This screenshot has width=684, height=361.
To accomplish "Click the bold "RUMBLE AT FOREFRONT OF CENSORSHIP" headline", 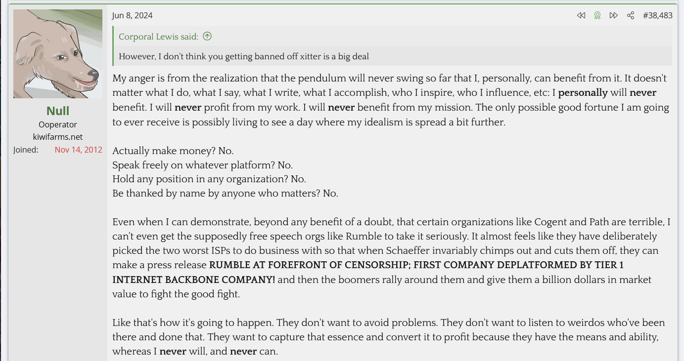I will point(309,265).
